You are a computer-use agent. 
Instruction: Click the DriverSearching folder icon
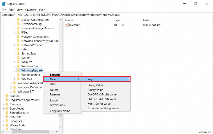pyautogui.click(x=18, y=24)
